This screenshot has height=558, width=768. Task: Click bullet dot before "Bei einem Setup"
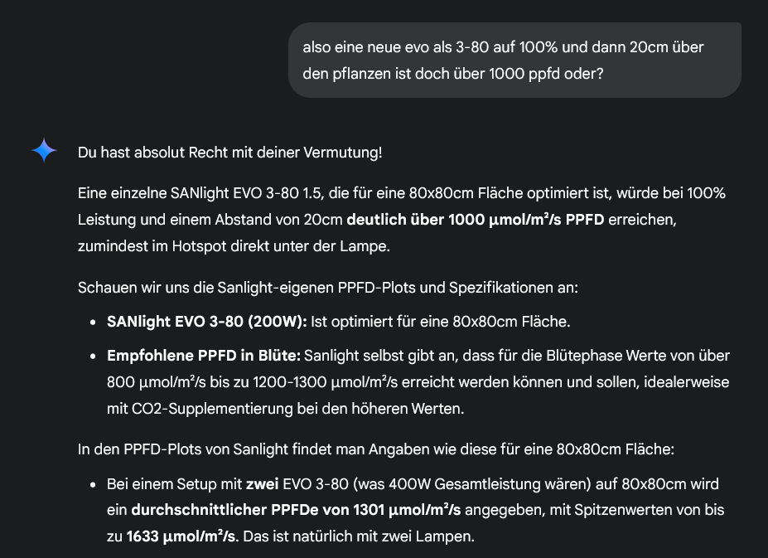click(93, 485)
